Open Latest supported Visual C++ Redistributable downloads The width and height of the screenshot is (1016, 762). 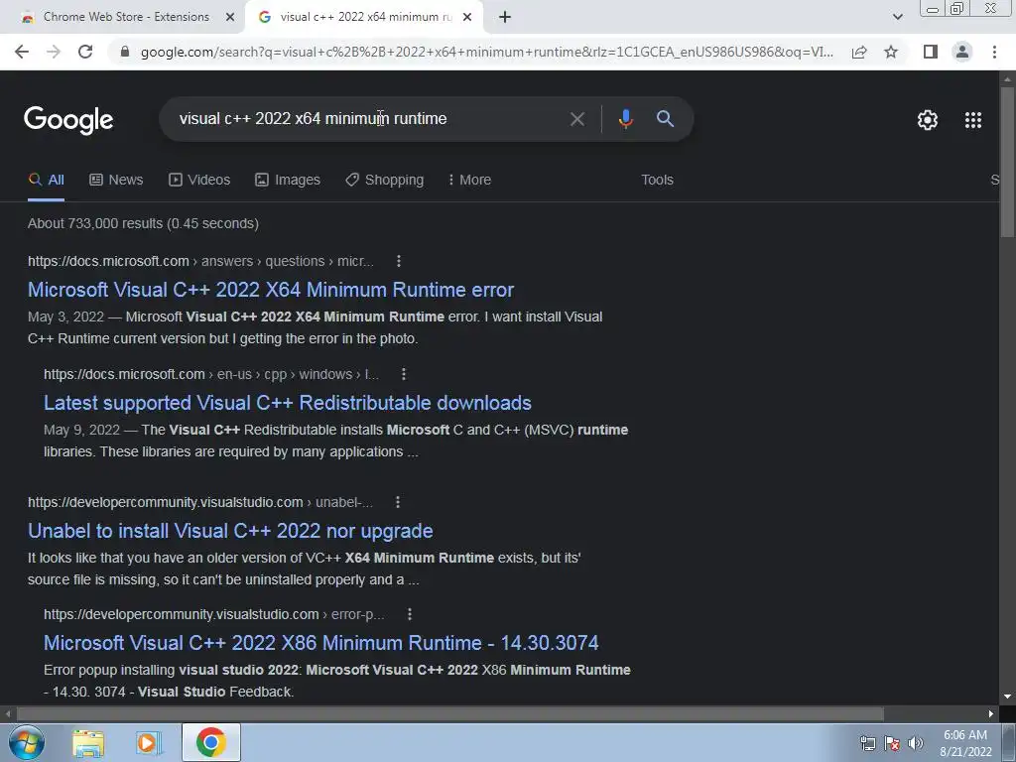(288, 403)
